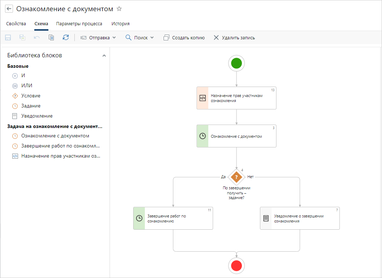Click the back arrow next to the title

9,9
